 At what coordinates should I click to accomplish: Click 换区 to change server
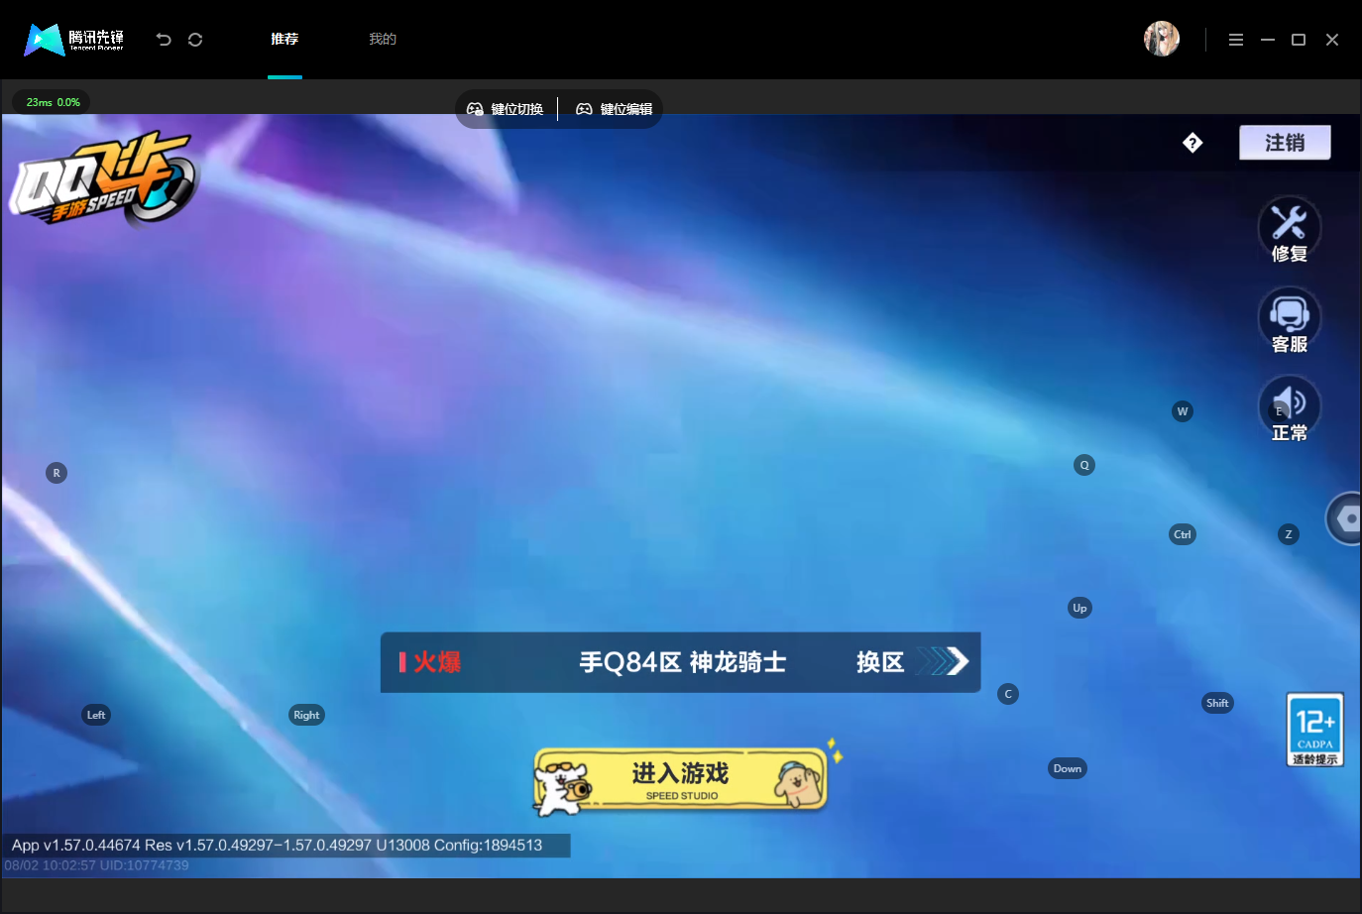(912, 661)
